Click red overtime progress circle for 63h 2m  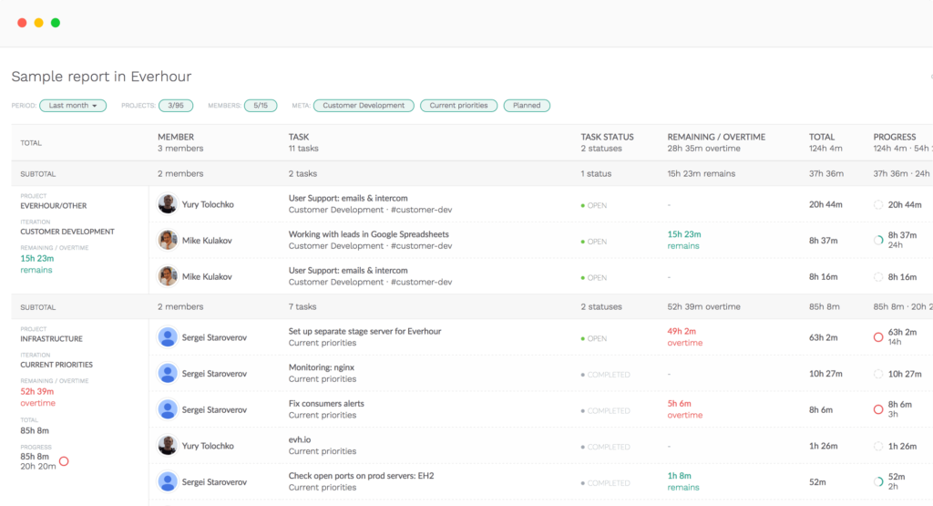[x=878, y=337]
